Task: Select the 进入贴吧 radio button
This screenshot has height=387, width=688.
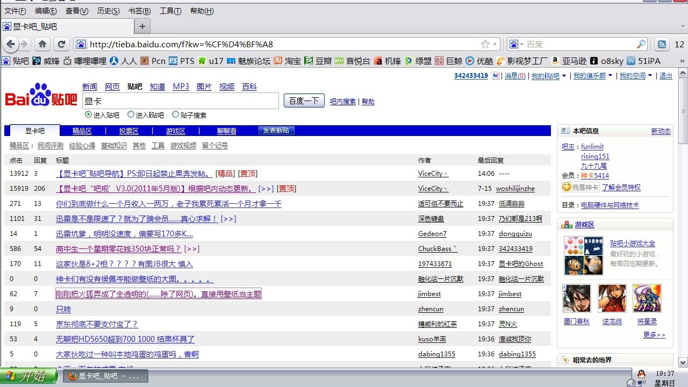Action: click(89, 114)
